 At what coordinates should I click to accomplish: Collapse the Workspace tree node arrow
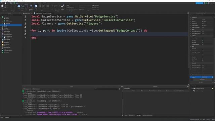pos(1,17)
